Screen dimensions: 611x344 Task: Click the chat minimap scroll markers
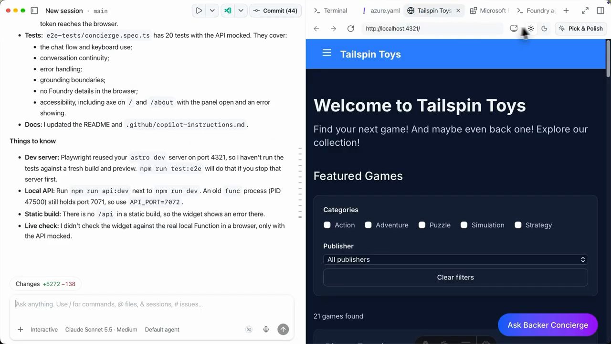click(x=300, y=183)
